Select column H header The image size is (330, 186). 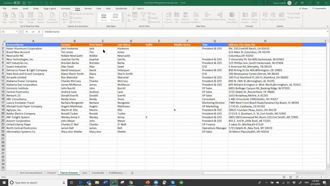click(x=265, y=41)
